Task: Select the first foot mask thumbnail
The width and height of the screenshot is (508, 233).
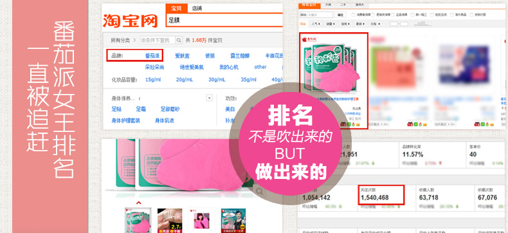Action: pos(138,220)
